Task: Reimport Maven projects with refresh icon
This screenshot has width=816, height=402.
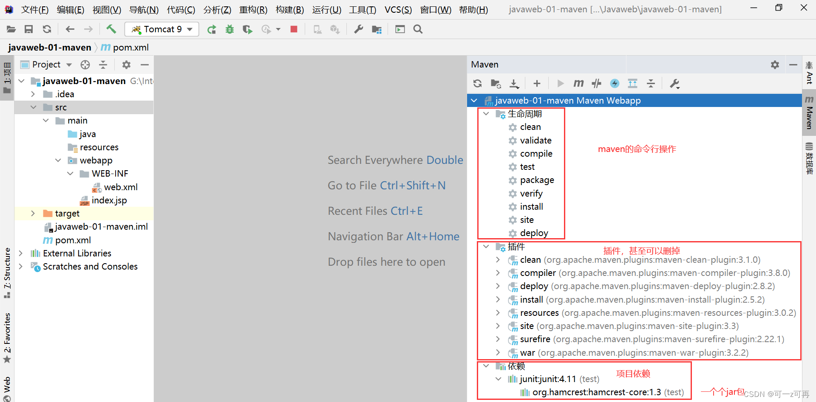Action: click(477, 83)
